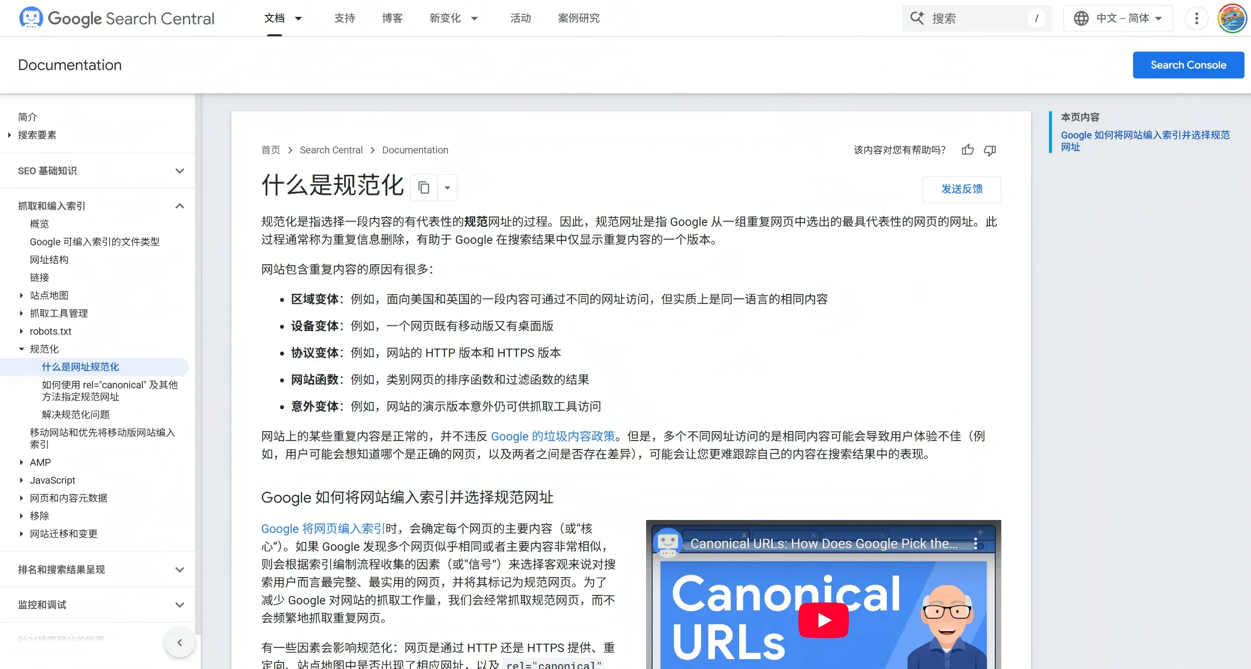
Task: Expand the robots.txt tree item
Action: click(x=22, y=331)
